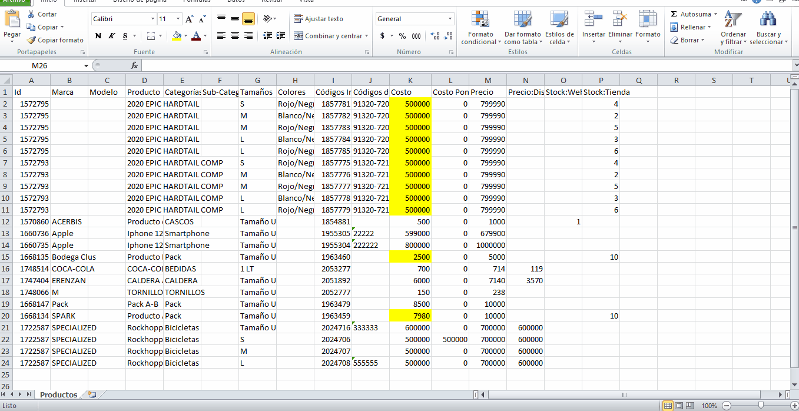Open Ordenar y filtrar
The image size is (799, 411).
point(733,28)
